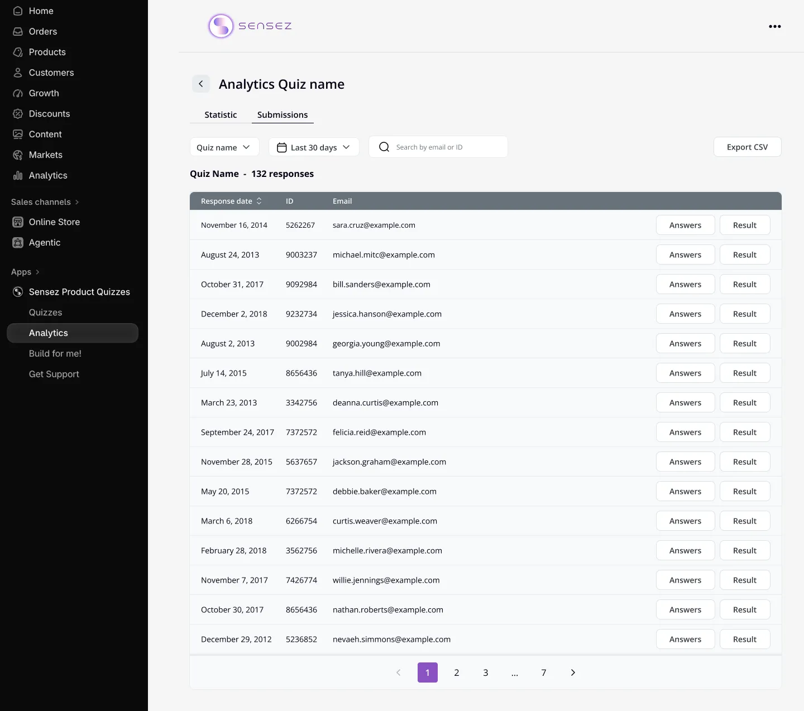The width and height of the screenshot is (804, 711).
Task: Click the Agentic sidebar icon
Action: coord(18,243)
